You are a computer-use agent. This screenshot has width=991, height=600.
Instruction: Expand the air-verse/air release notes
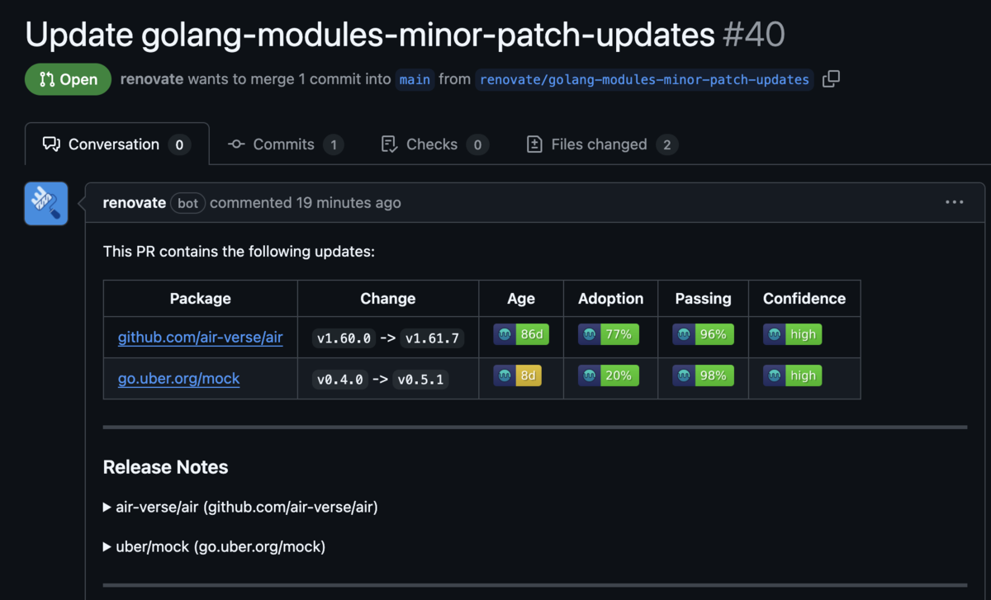pyautogui.click(x=240, y=507)
